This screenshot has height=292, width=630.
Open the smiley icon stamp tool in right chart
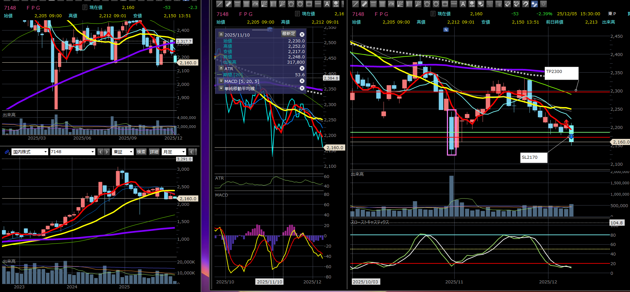click(472, 4)
